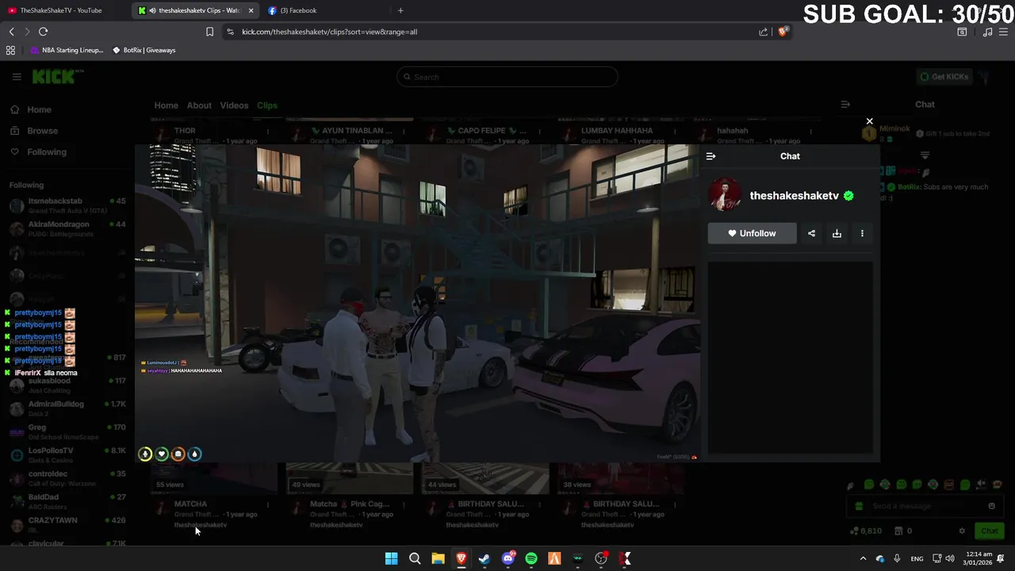Reload the page
Viewport: 1015px width, 571px height.
[x=44, y=32]
